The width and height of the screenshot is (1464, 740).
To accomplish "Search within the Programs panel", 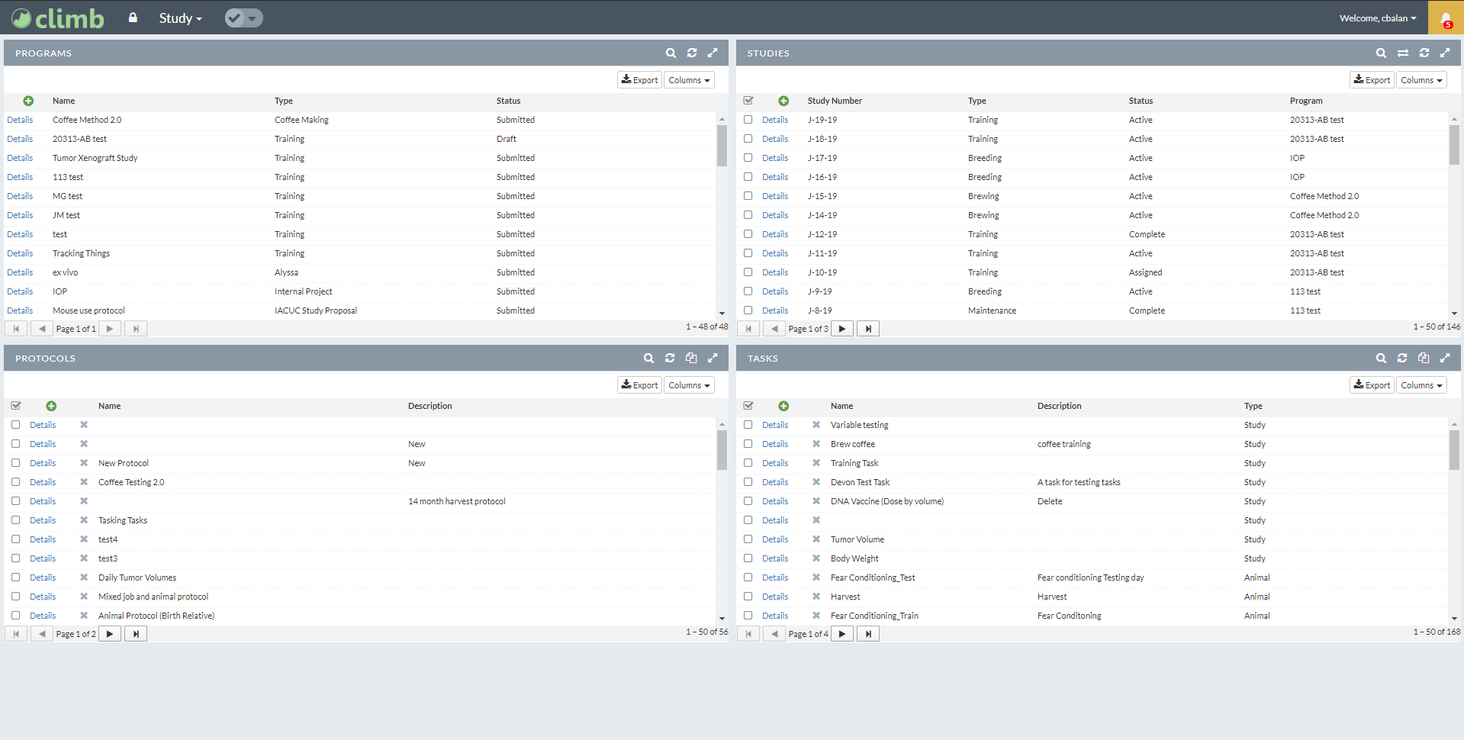I will 671,53.
